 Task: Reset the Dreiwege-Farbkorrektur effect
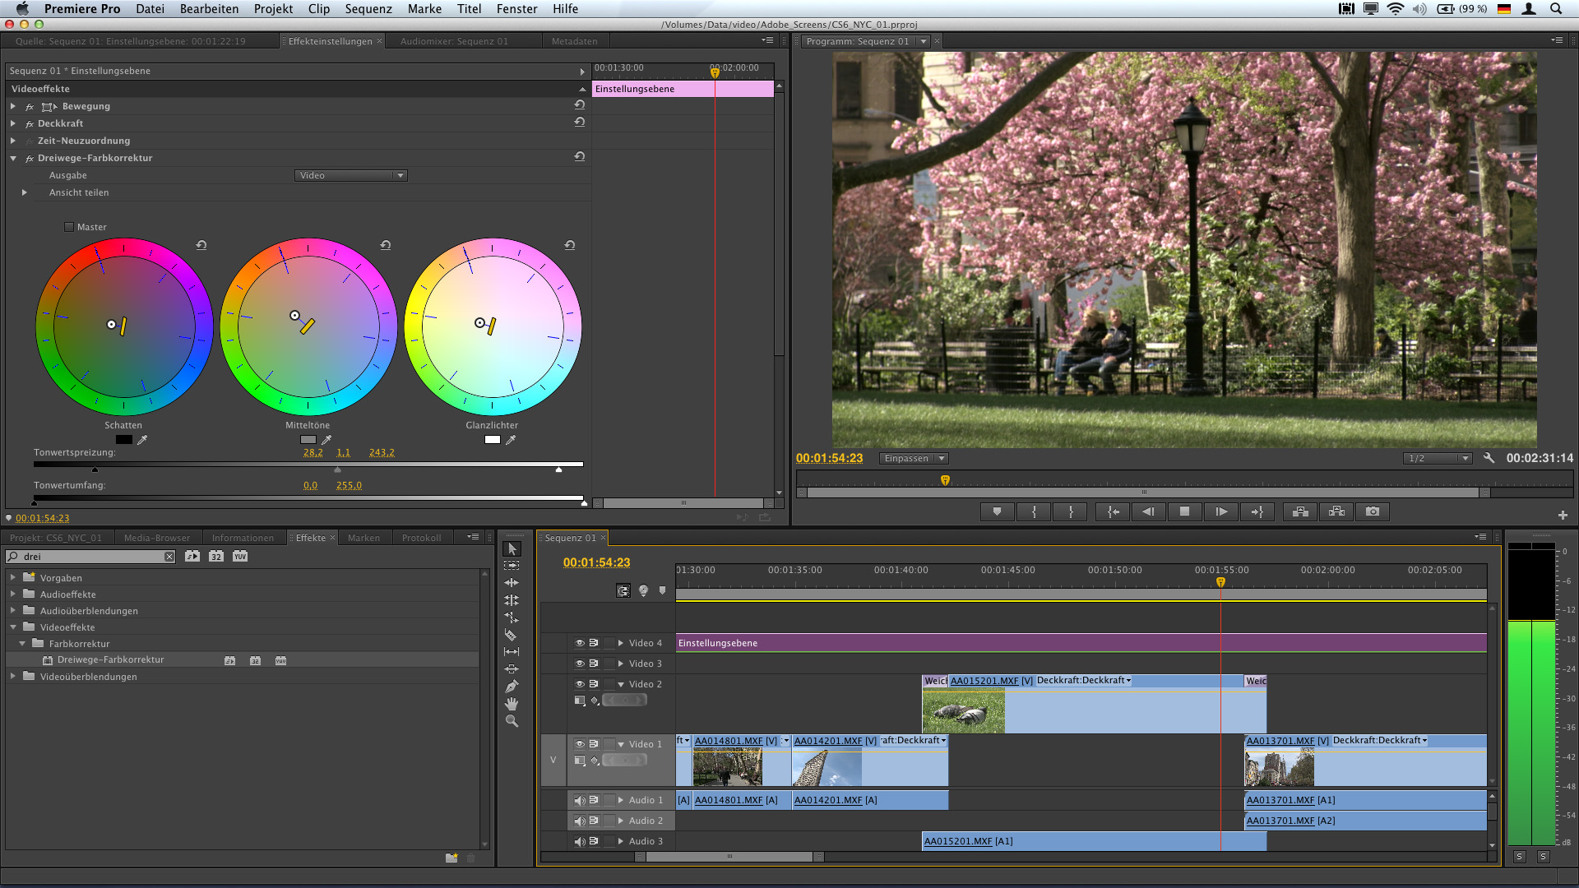(580, 156)
